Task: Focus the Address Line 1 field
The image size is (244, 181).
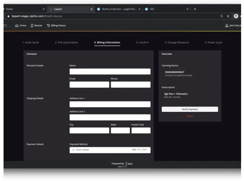Action: 110,104
